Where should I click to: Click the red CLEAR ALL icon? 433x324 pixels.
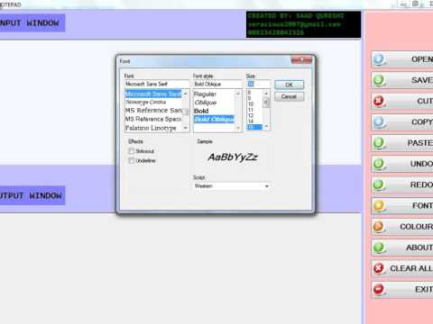pos(379,268)
